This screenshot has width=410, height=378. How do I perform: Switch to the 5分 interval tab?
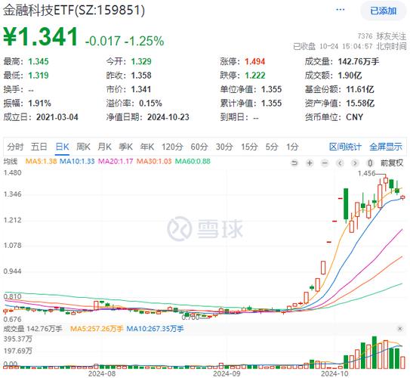coord(272,147)
